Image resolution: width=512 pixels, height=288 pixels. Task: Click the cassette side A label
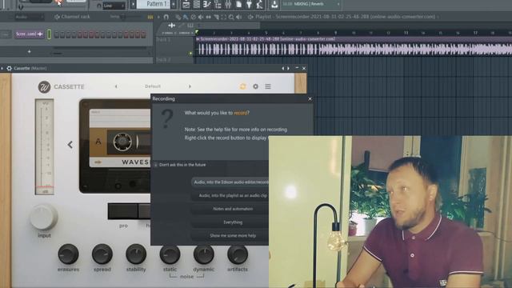click(98, 142)
